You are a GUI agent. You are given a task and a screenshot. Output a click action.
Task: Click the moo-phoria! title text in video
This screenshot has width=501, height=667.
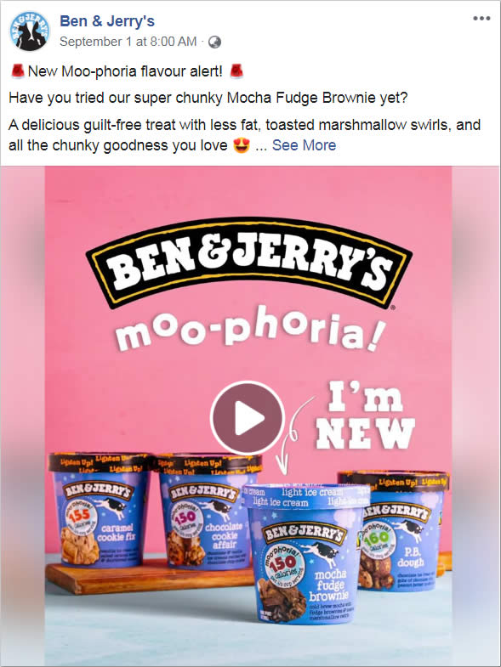[x=250, y=329]
